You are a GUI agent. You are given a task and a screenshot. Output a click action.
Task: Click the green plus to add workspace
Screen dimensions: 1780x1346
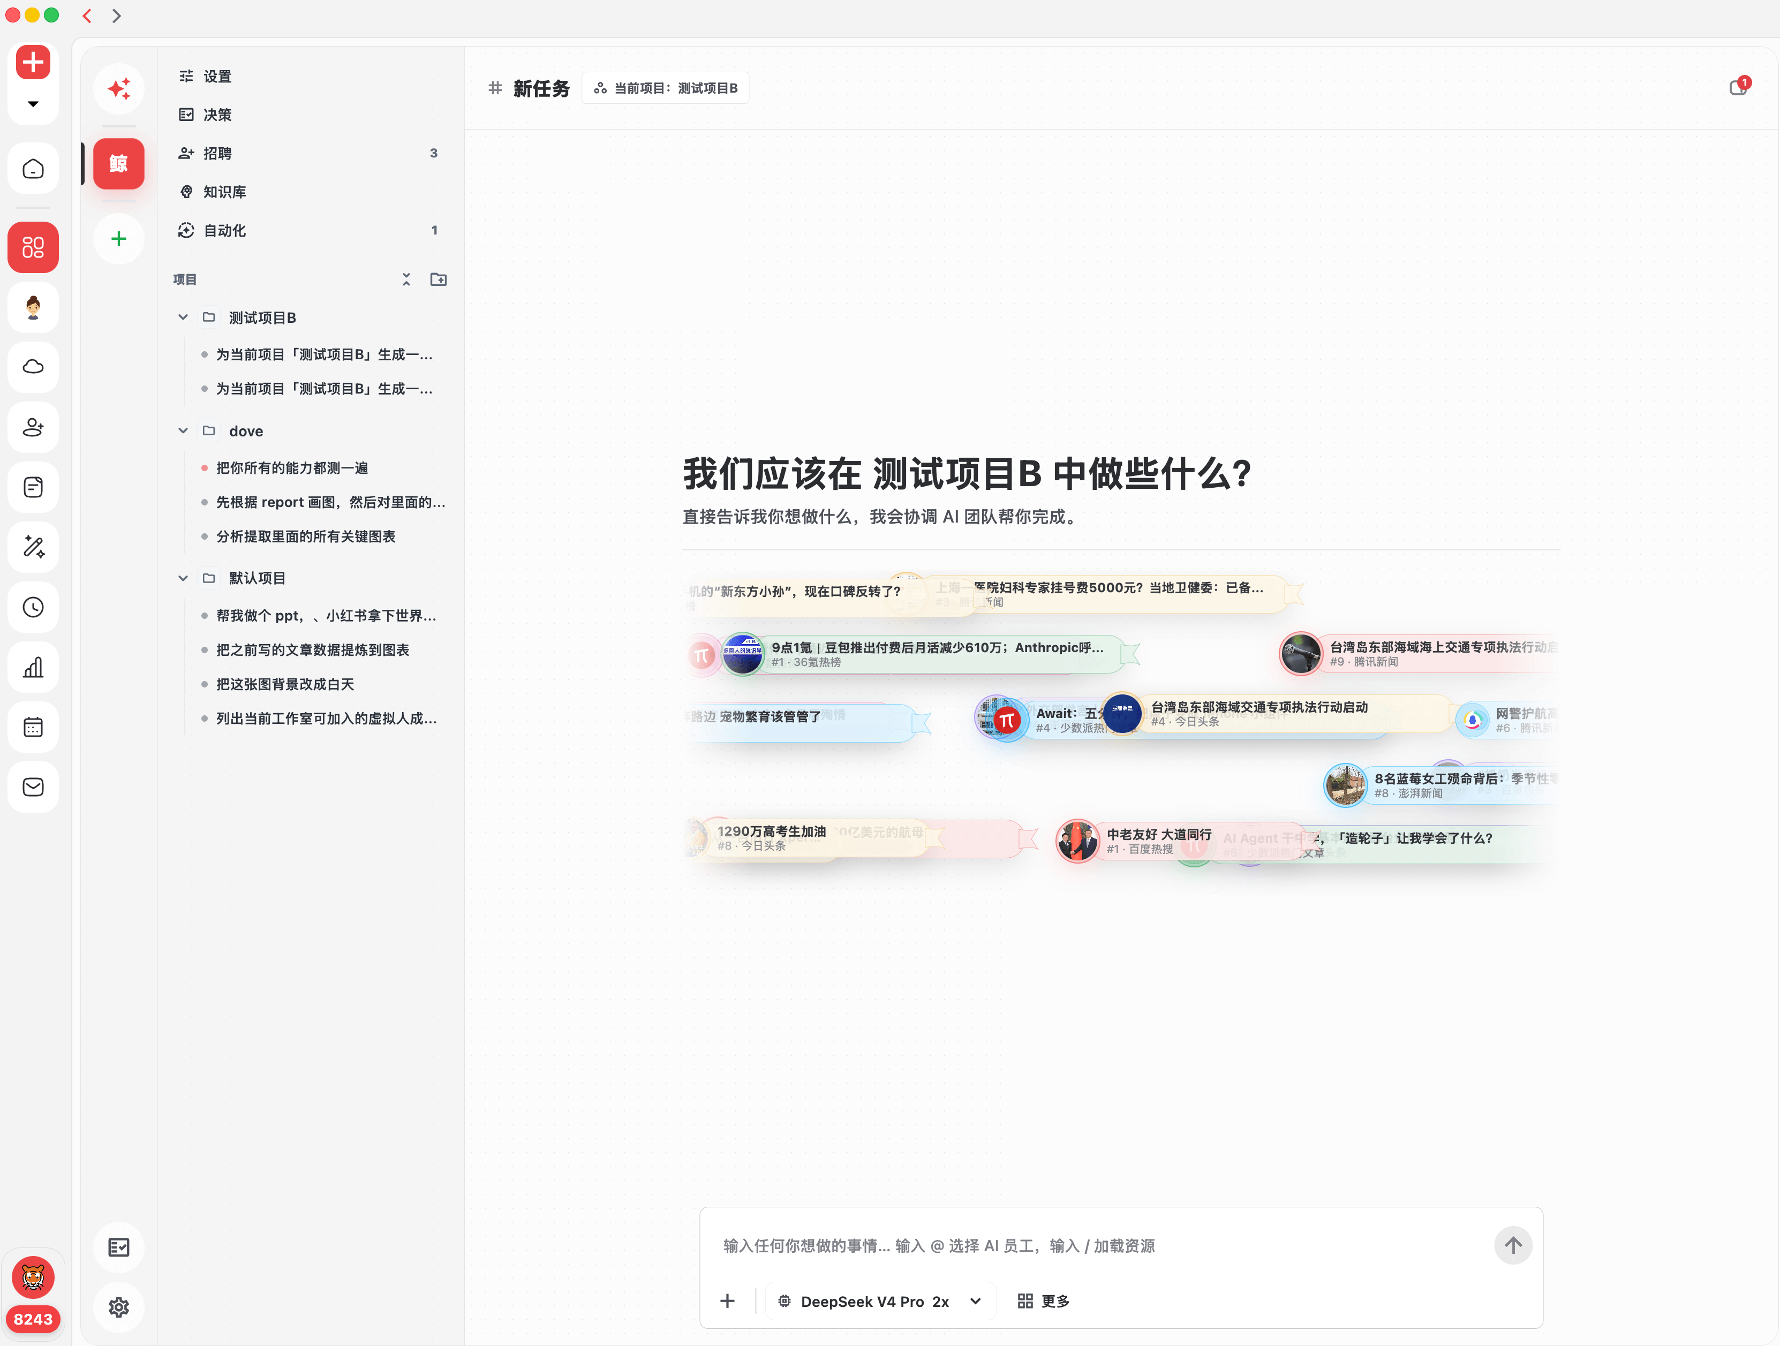click(x=119, y=239)
